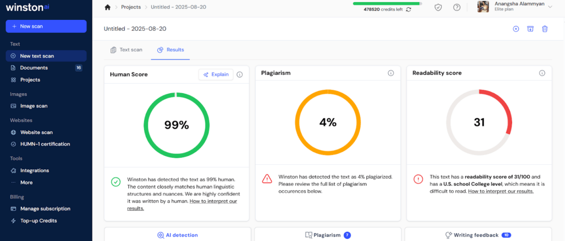Image resolution: width=565 pixels, height=241 pixels.
Task: Open Documents in the sidebar
Action: pyautogui.click(x=34, y=68)
